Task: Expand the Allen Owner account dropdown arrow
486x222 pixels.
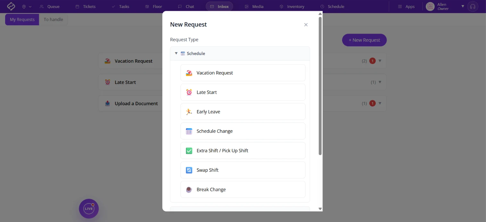Action: pyautogui.click(x=463, y=6)
